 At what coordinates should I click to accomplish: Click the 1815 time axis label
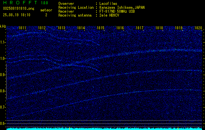(100, 28)
